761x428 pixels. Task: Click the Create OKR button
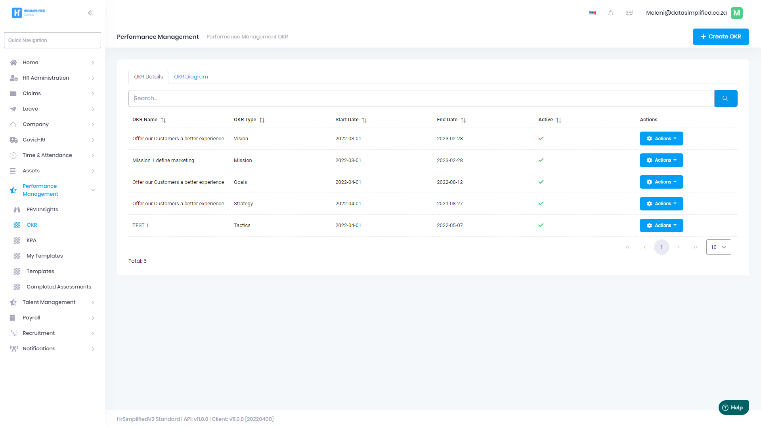(721, 36)
